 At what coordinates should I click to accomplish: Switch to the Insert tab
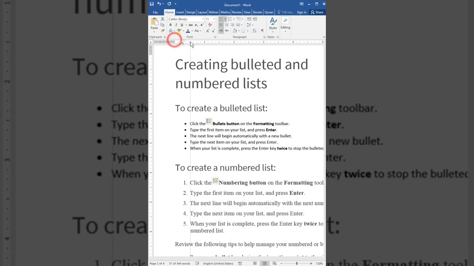point(180,12)
